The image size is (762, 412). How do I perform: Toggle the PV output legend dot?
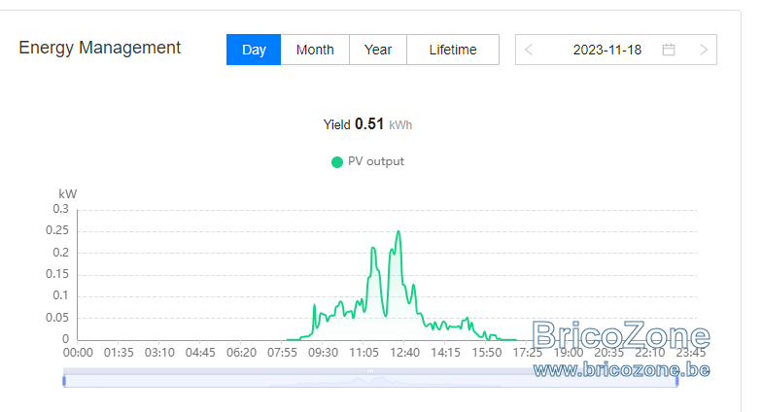point(336,161)
